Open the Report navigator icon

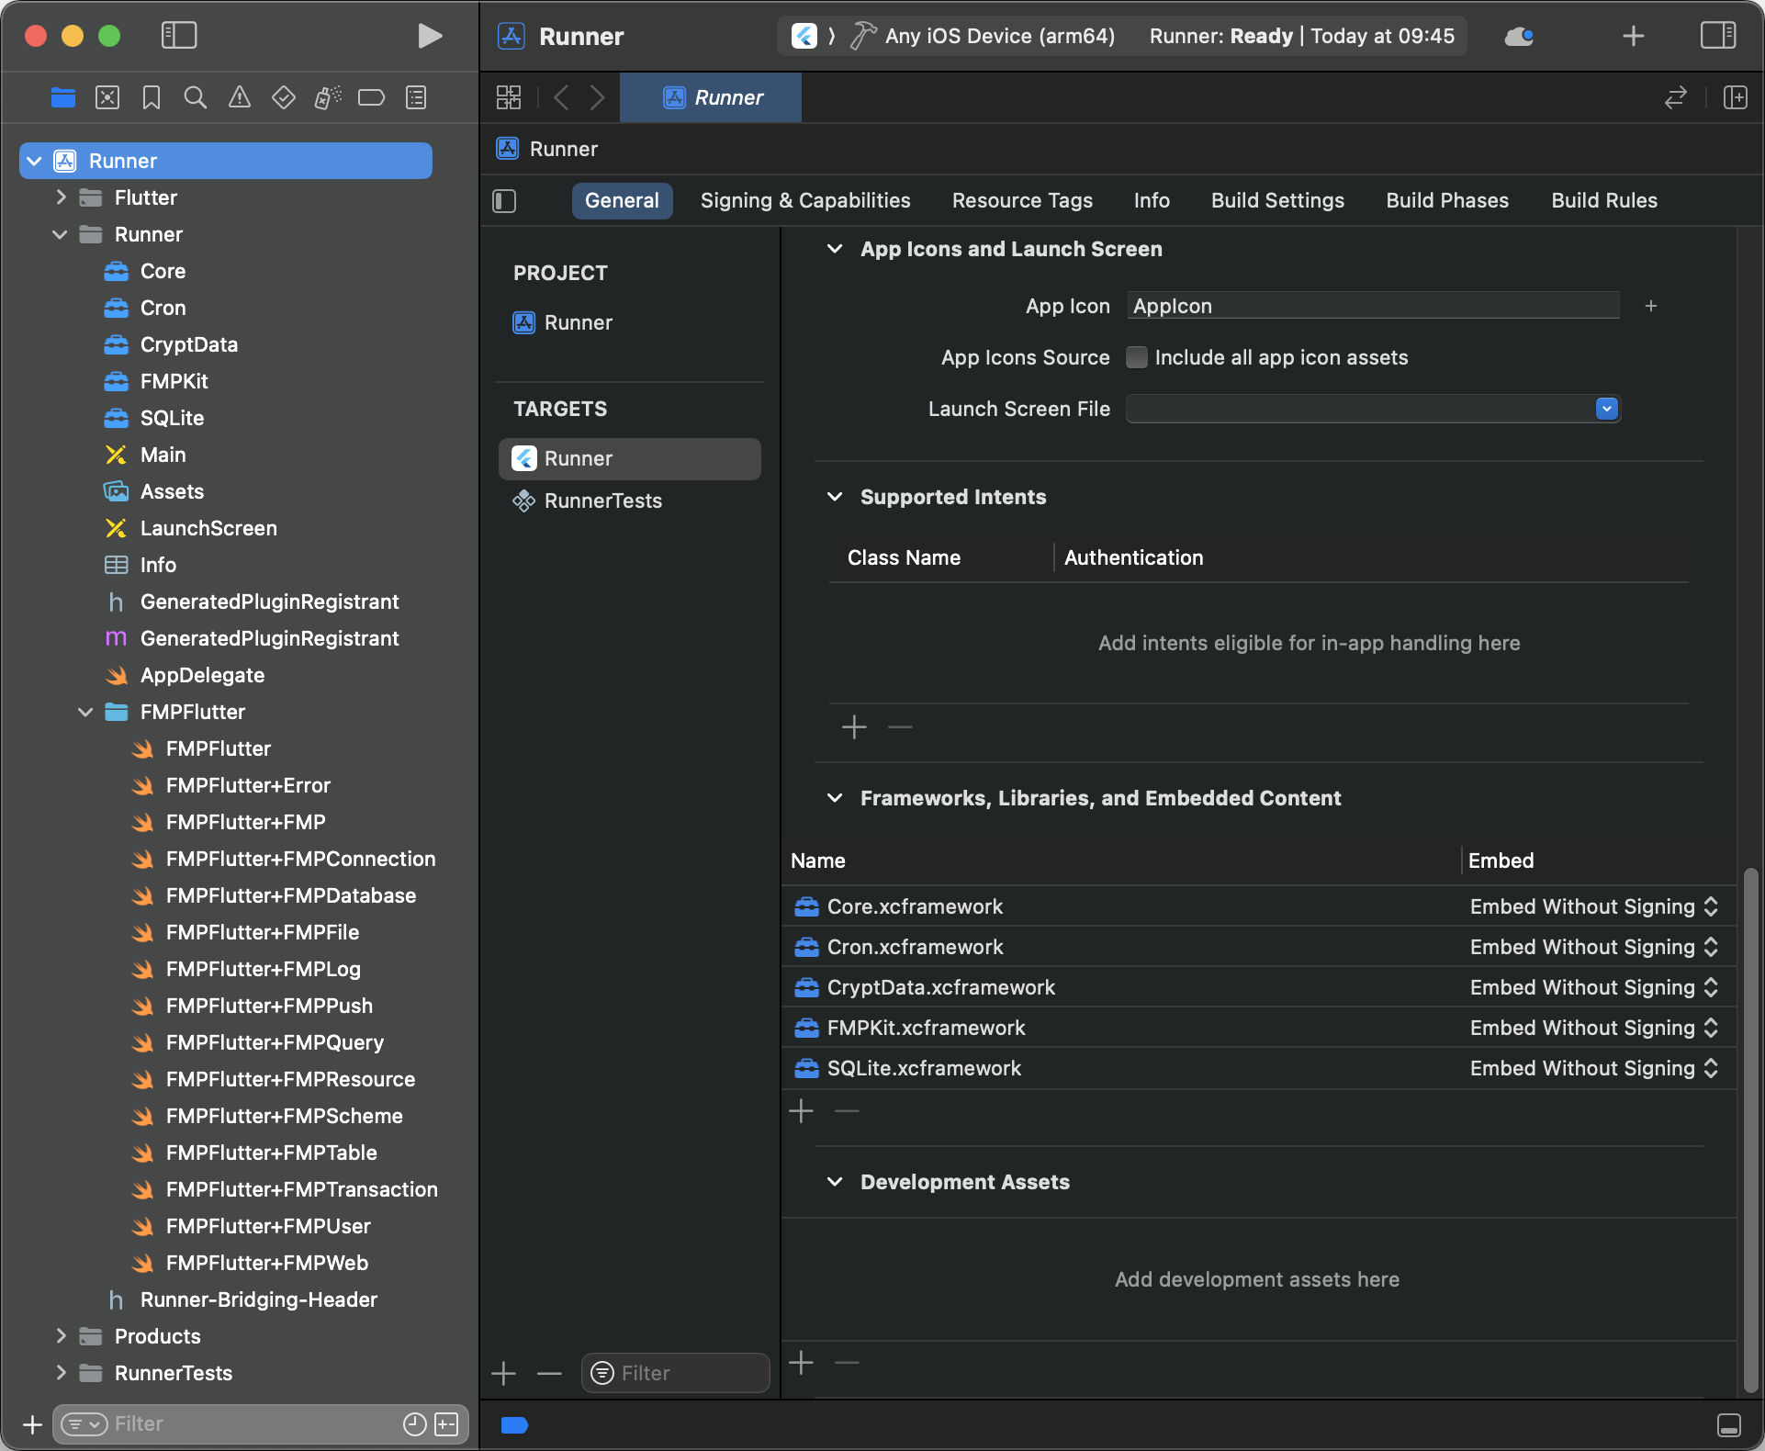[416, 97]
